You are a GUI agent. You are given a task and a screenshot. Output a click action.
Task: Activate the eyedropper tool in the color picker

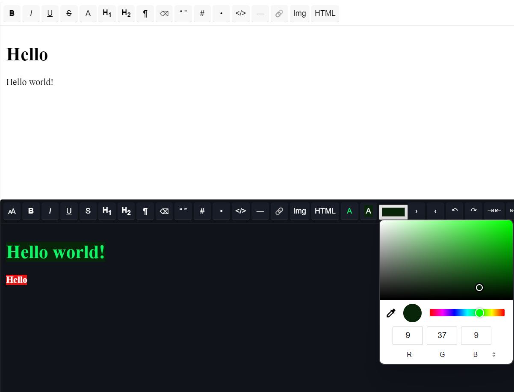[x=391, y=313]
